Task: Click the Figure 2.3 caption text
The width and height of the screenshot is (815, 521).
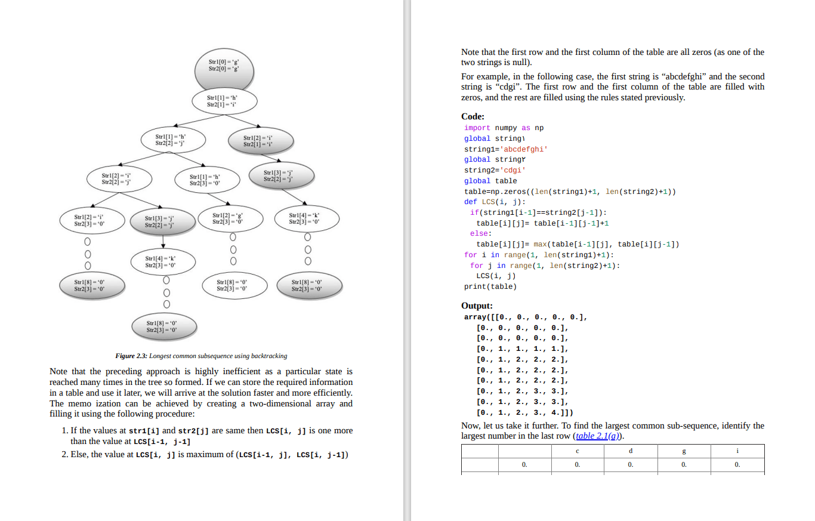Action: coord(202,356)
